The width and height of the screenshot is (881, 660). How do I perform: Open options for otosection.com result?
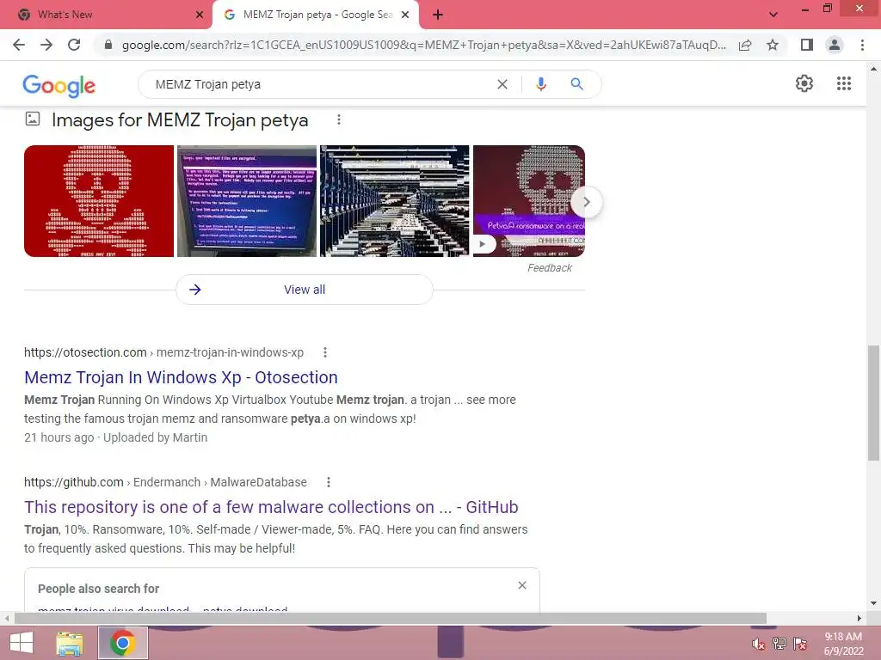coord(324,352)
